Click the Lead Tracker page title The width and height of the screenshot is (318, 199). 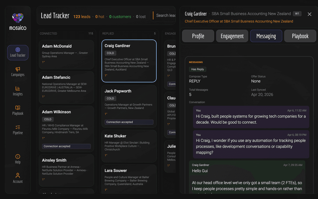pos(55,16)
